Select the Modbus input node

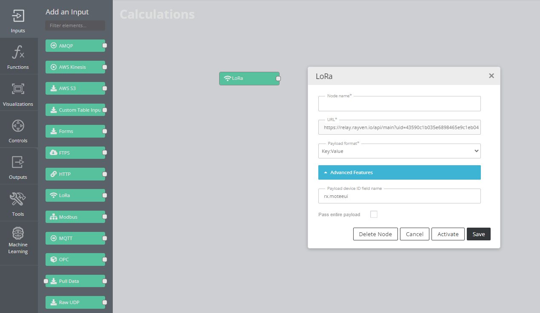coord(75,217)
